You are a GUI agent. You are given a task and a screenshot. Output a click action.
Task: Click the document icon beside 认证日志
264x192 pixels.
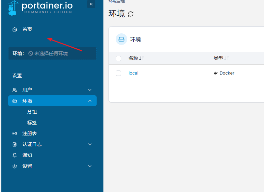coord(15,144)
